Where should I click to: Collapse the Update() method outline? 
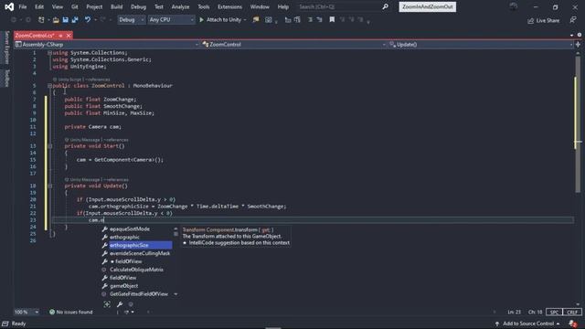[x=49, y=186]
